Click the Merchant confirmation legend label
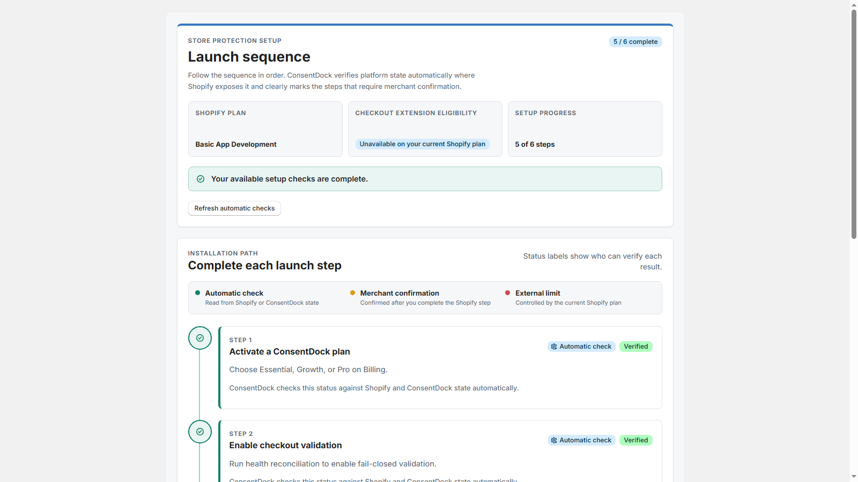Screen dimensions: 858x482 [400, 293]
